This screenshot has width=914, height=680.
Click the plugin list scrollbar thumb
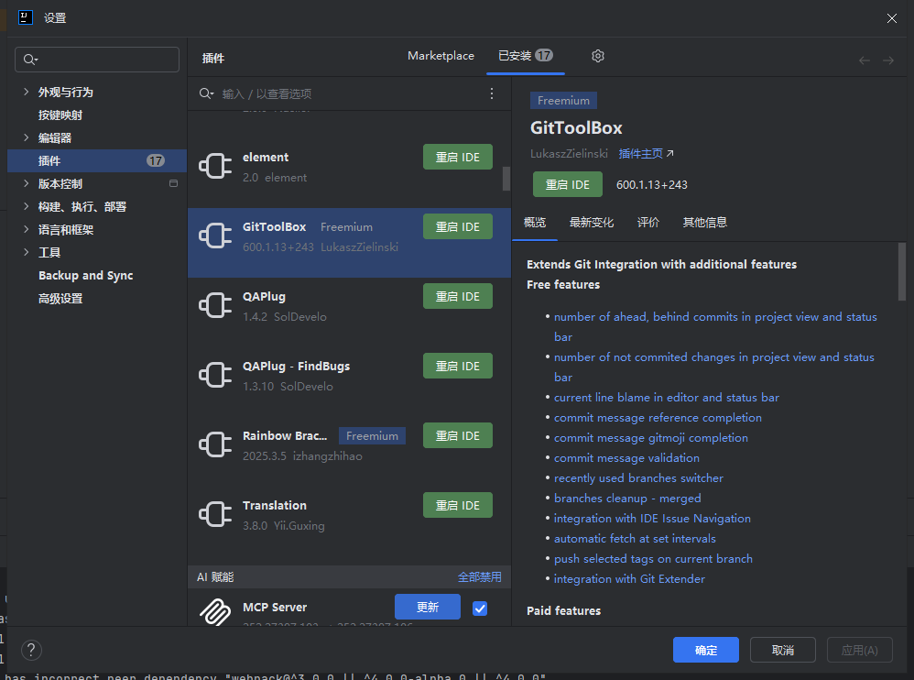(506, 179)
